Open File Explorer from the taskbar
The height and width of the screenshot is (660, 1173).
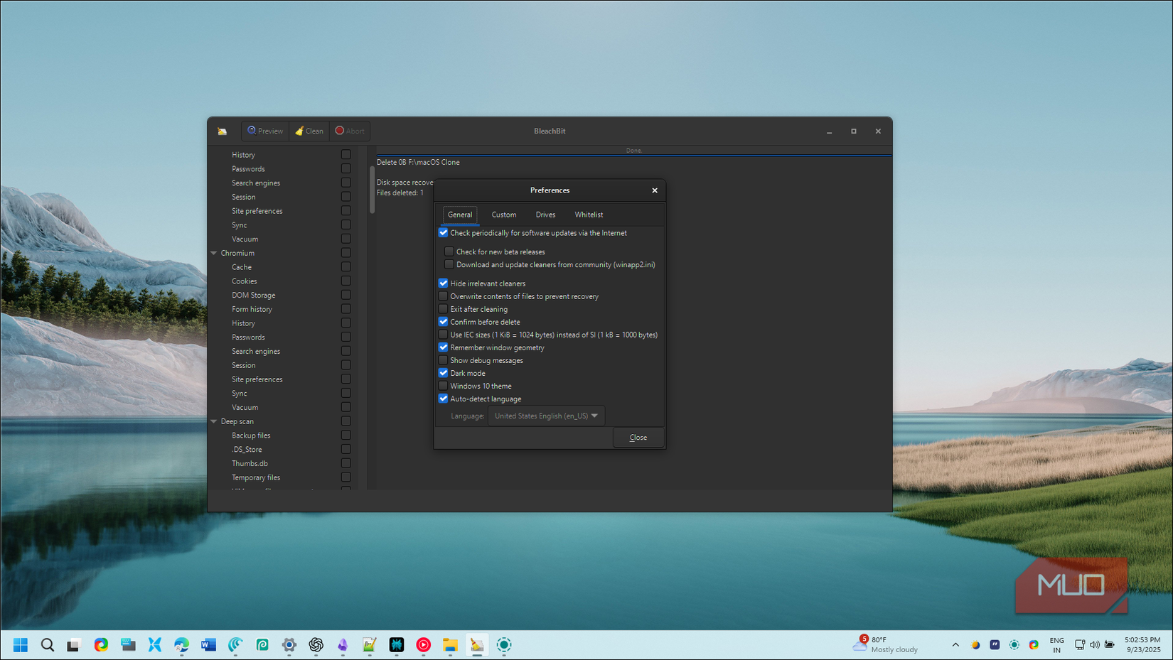click(450, 644)
